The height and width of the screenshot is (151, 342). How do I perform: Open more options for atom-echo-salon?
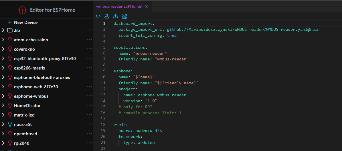pyautogui.click(x=89, y=40)
